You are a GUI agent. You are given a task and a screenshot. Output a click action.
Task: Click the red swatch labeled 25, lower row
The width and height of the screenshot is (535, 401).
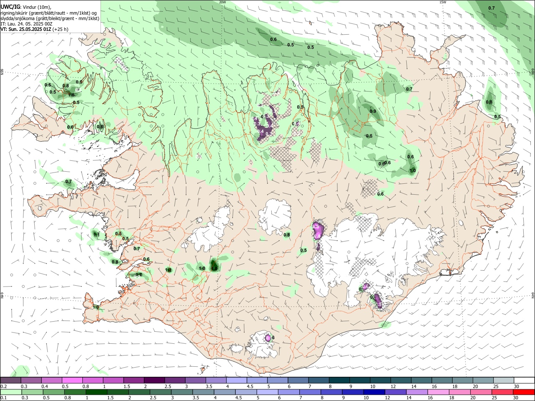[503, 392]
